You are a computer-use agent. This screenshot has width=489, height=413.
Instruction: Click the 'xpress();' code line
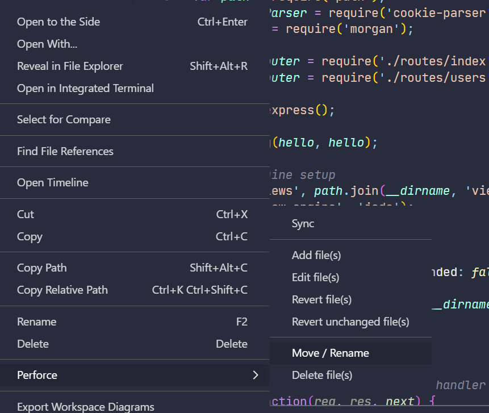click(302, 110)
